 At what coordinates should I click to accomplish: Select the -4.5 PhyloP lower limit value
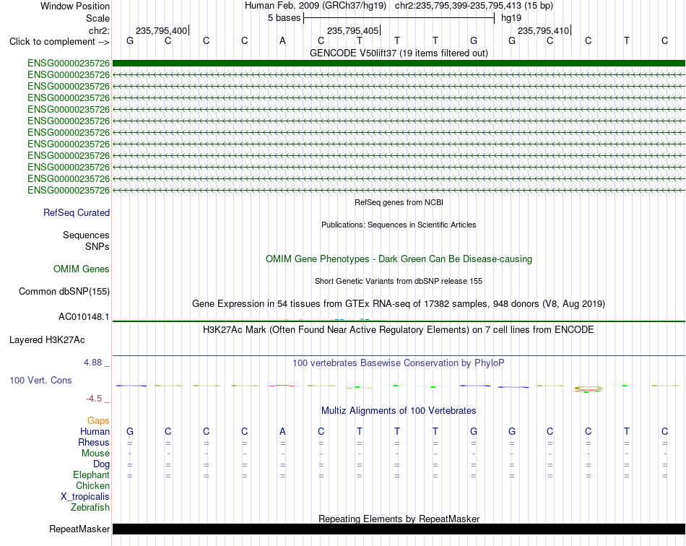pos(94,399)
